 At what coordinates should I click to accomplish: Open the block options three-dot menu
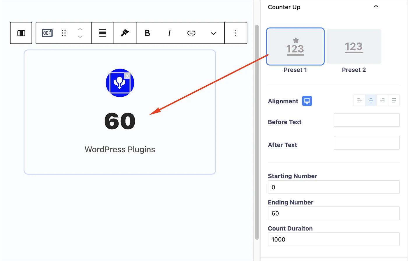coord(236,33)
